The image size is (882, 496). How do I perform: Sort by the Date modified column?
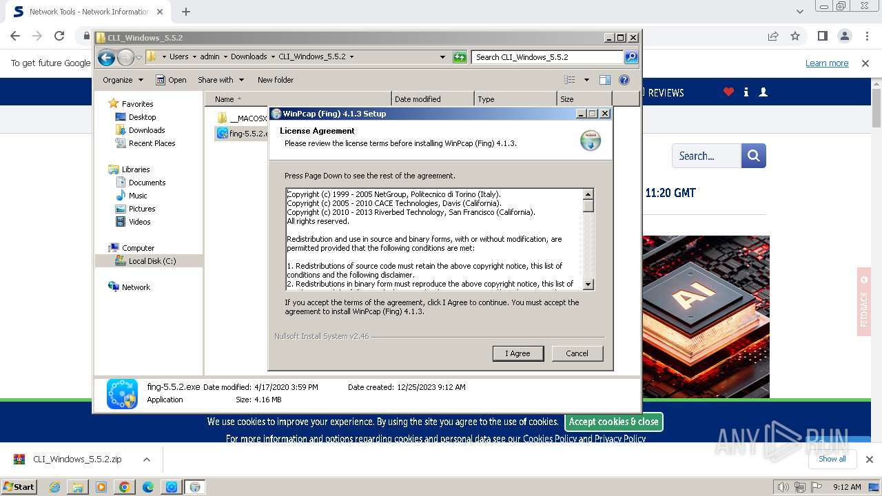pyautogui.click(x=433, y=99)
